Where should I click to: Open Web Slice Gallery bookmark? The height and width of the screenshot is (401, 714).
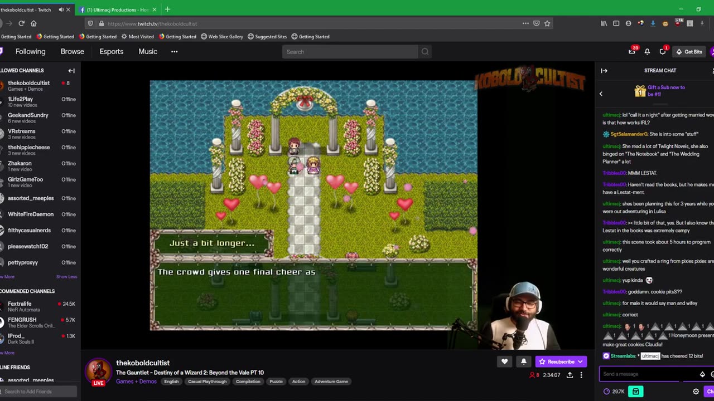[x=222, y=37]
